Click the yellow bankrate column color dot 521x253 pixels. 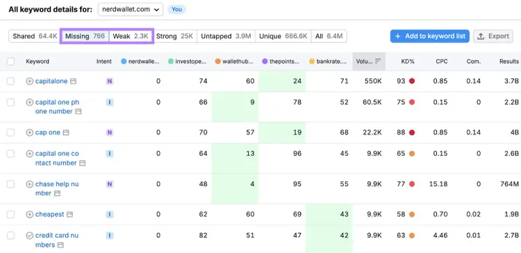click(312, 61)
